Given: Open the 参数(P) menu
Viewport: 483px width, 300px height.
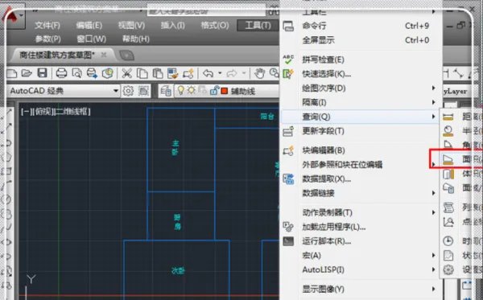Looking at the screenshot, I should click(47, 39).
